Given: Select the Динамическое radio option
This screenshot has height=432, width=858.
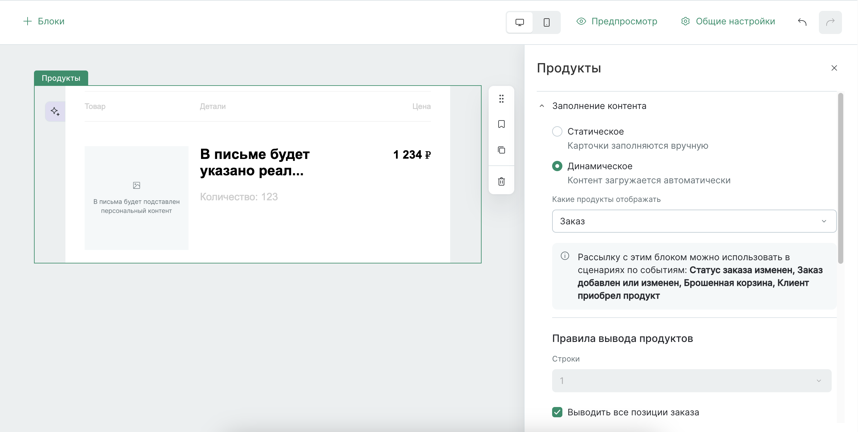Looking at the screenshot, I should click(557, 166).
